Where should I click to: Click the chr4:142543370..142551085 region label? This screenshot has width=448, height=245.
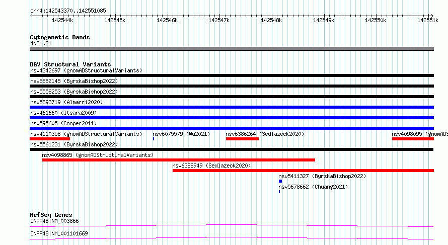point(68,11)
